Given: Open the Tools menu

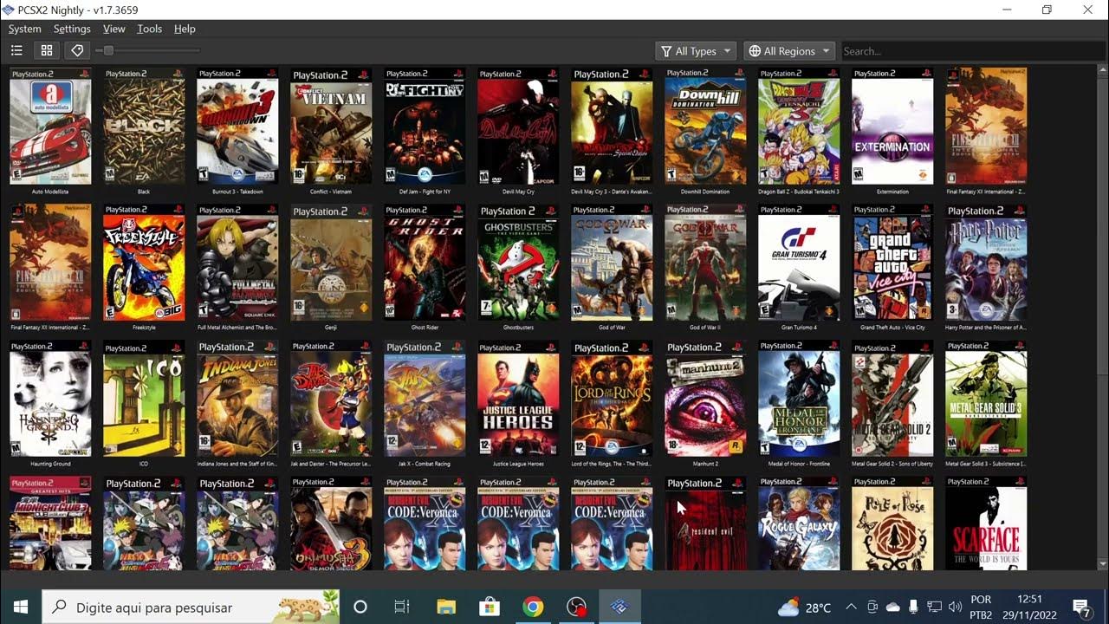Looking at the screenshot, I should pyautogui.click(x=150, y=29).
